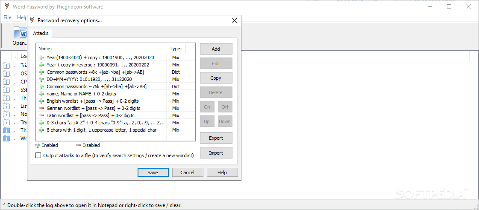Image resolution: width=479 pixels, height=210 pixels.
Task: Click the Off button
Action: point(225,107)
